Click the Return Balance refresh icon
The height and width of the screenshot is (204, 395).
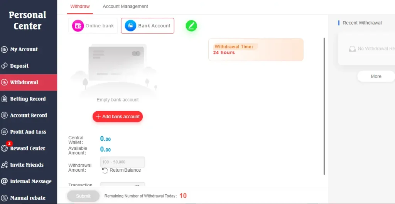[105, 171]
